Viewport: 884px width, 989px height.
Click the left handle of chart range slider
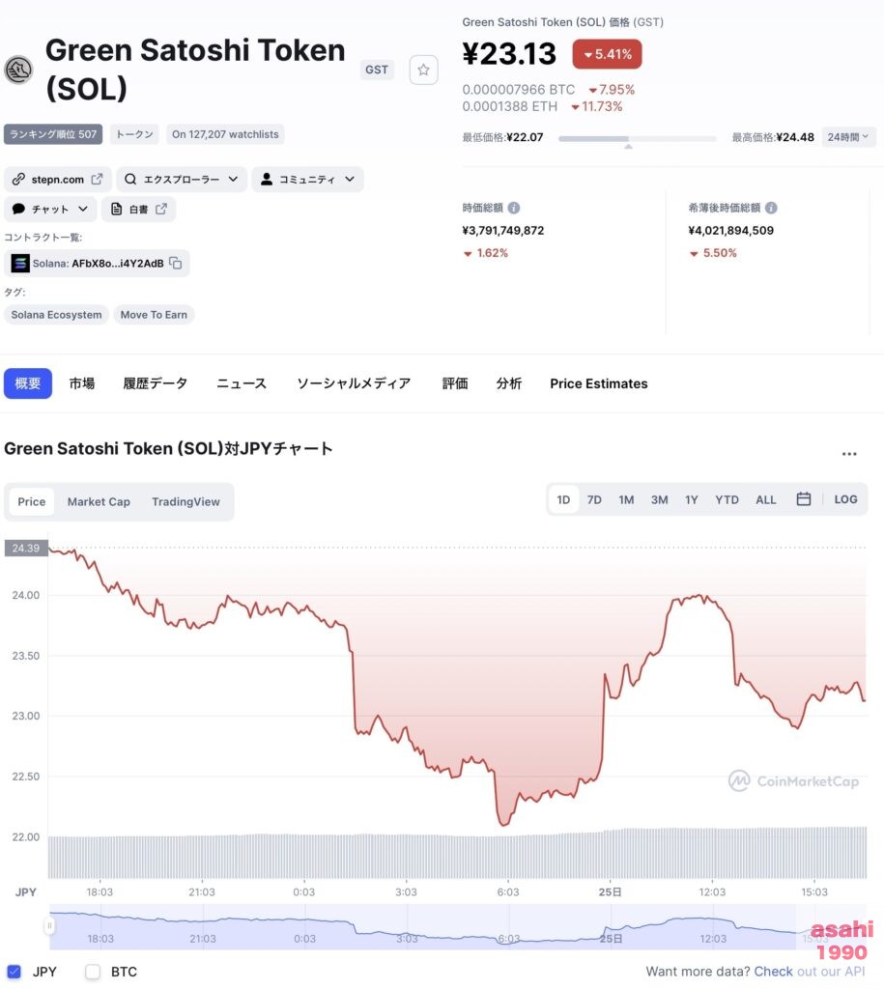coord(49,926)
